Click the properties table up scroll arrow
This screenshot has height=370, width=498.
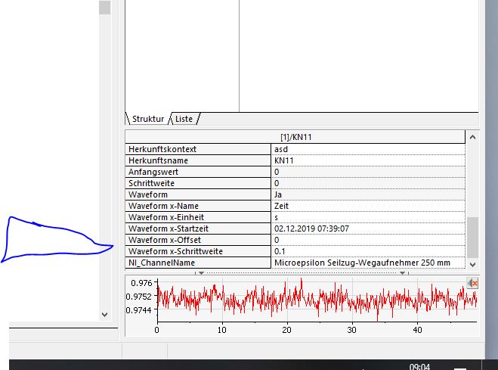tap(472, 137)
